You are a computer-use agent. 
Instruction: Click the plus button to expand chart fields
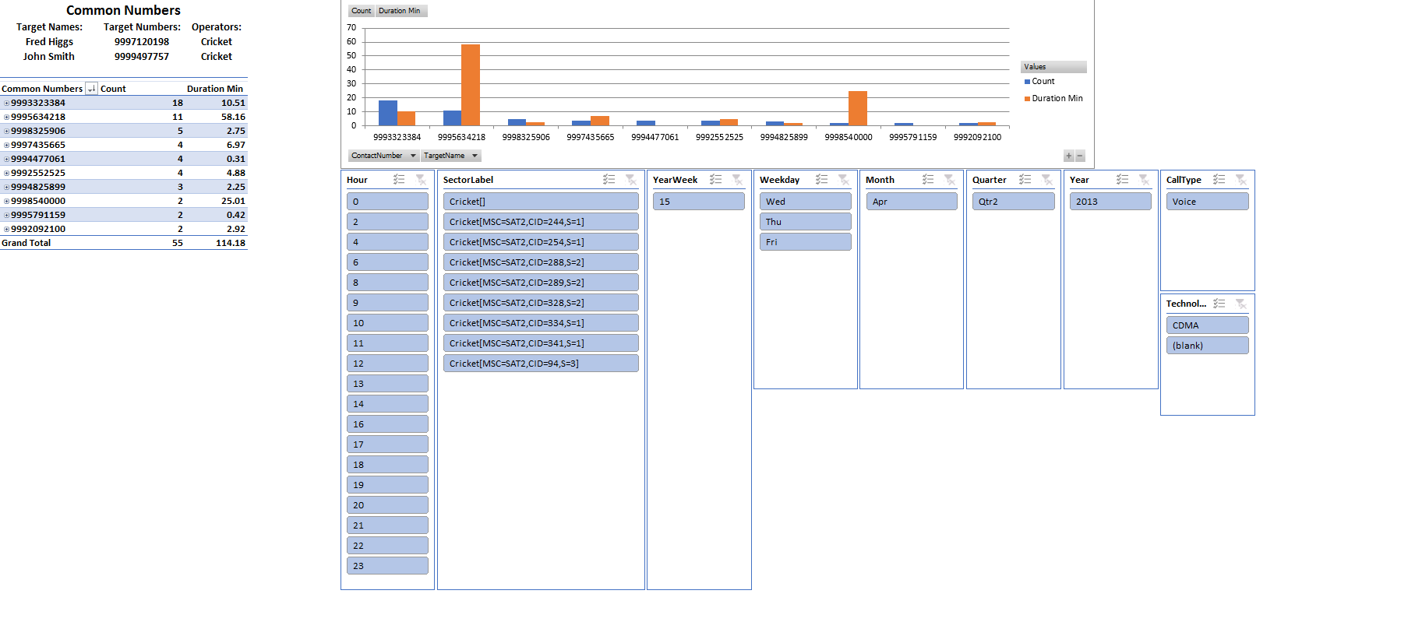[x=1068, y=156]
